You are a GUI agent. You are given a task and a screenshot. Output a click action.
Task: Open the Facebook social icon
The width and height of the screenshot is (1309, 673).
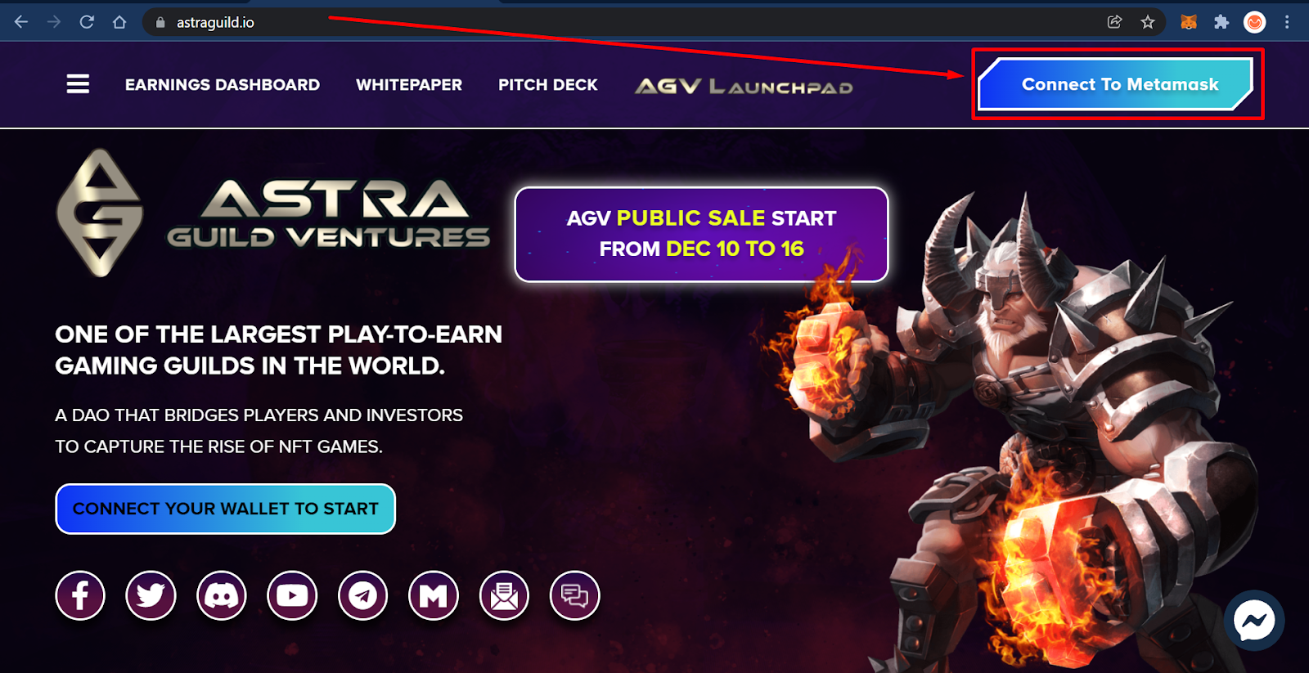click(80, 595)
